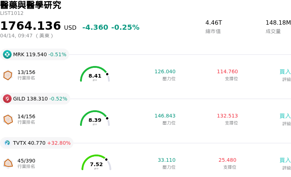
Task: Open the GILD 138.310 stock chip
Action: [x=35, y=99]
